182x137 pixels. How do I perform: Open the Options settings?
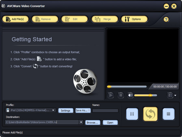click(134, 19)
